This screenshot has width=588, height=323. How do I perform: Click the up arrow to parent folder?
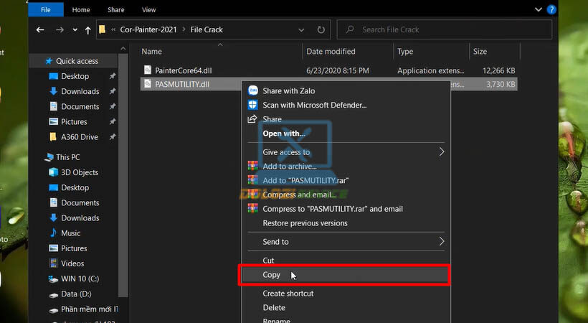tap(87, 30)
